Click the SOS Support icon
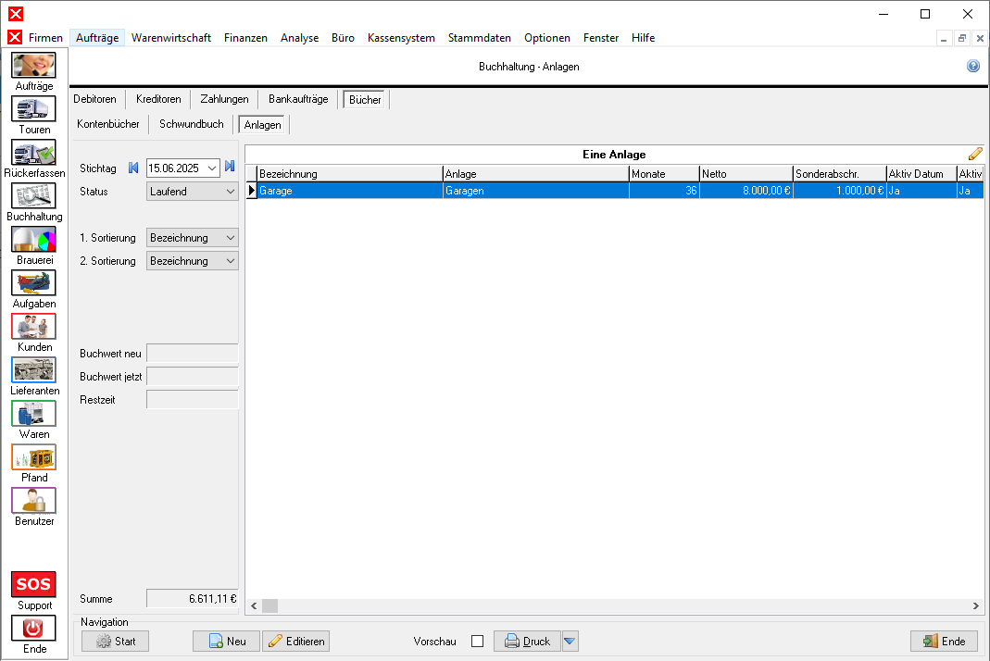 point(33,585)
